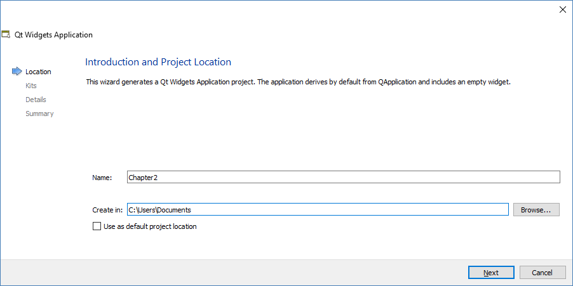Click the 'Qt Widgets Application' title text
This screenshot has width=573, height=286.
(54, 35)
